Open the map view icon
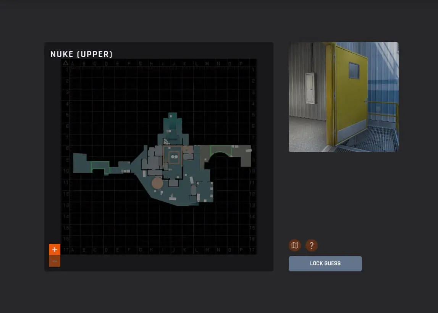The height and width of the screenshot is (313, 438). [295, 245]
